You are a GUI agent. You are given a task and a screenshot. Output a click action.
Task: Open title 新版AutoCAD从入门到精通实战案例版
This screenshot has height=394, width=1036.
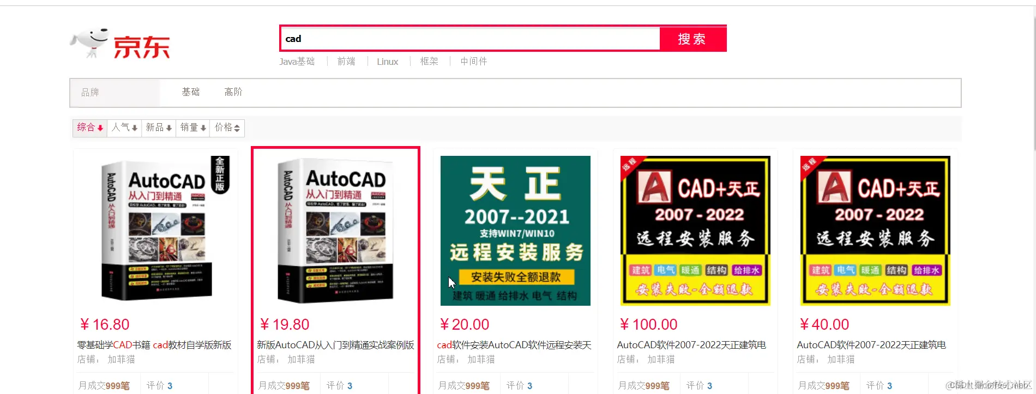(x=335, y=345)
